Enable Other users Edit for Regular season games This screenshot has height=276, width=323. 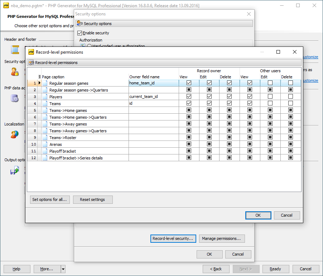tap(270, 83)
